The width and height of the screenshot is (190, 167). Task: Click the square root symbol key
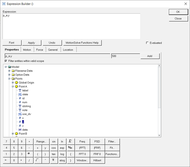[x=37, y=160]
